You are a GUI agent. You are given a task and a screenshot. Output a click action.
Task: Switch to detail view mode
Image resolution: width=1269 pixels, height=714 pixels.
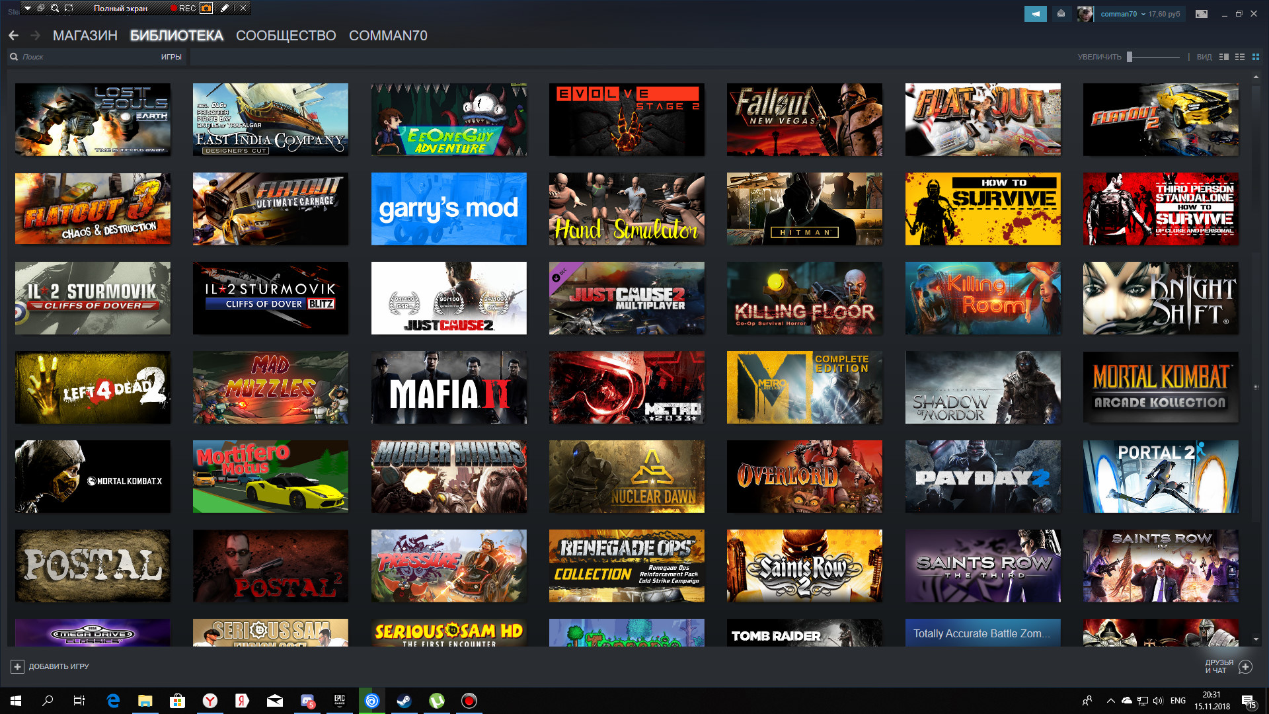click(1223, 57)
